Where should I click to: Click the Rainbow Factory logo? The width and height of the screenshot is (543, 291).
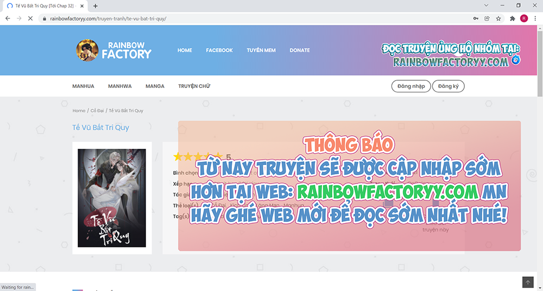[114, 50]
